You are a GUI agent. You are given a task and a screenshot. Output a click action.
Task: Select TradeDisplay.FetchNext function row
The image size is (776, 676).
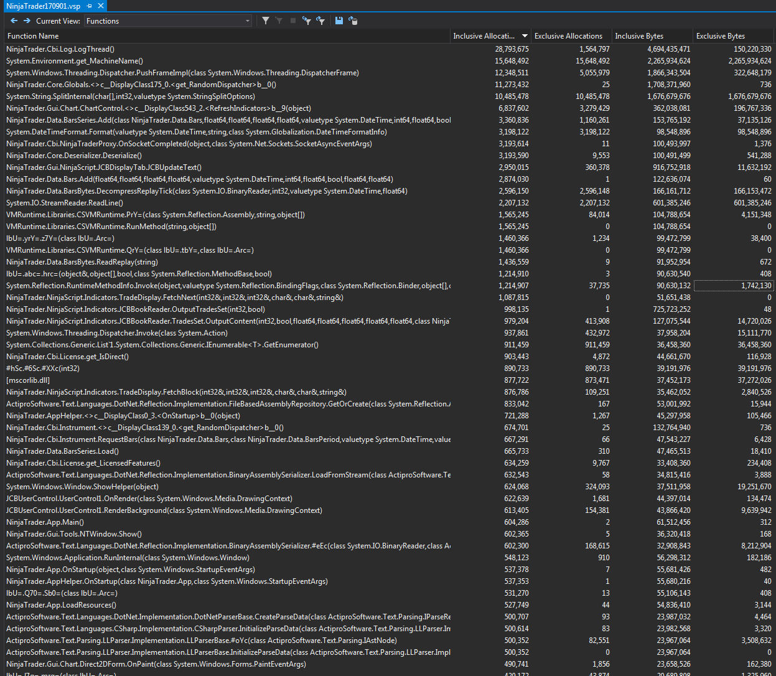(x=388, y=298)
